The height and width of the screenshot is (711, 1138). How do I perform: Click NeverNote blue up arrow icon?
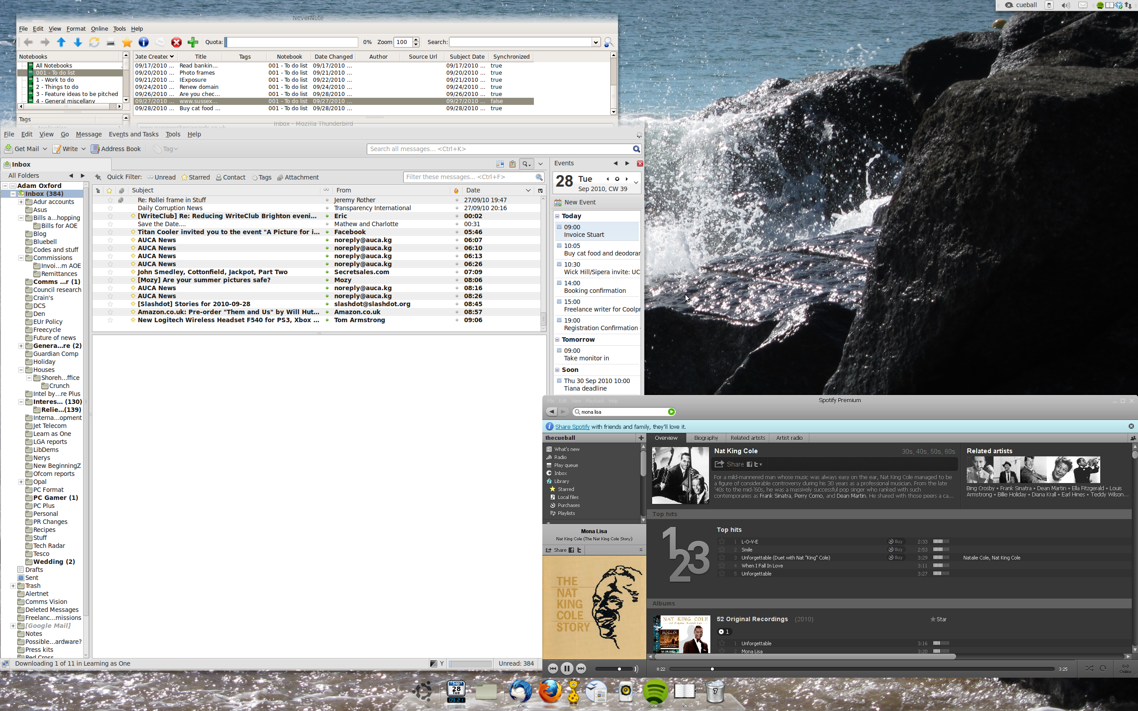(61, 42)
